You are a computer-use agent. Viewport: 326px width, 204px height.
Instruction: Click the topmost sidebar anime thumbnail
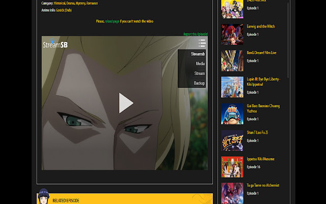[232, 9]
